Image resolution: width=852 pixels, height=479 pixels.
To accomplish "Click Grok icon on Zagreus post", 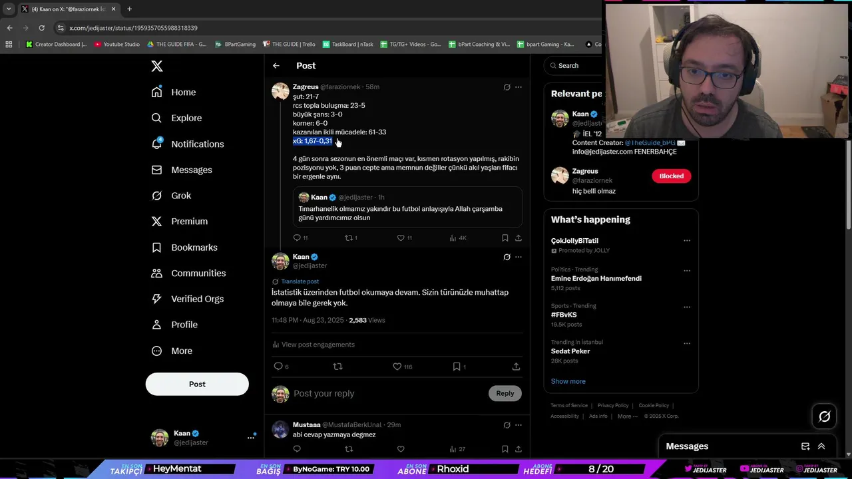I will point(507,87).
